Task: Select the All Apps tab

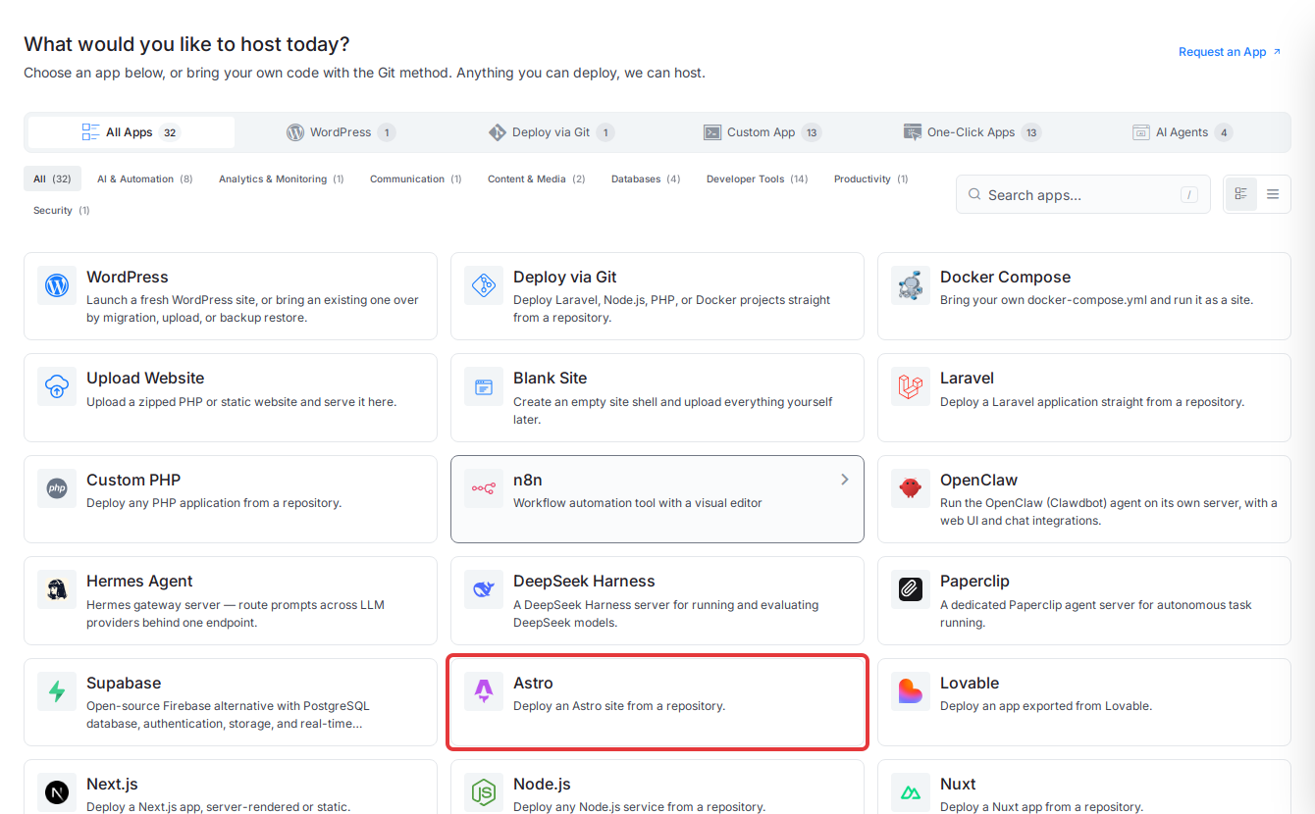Action: tap(131, 132)
